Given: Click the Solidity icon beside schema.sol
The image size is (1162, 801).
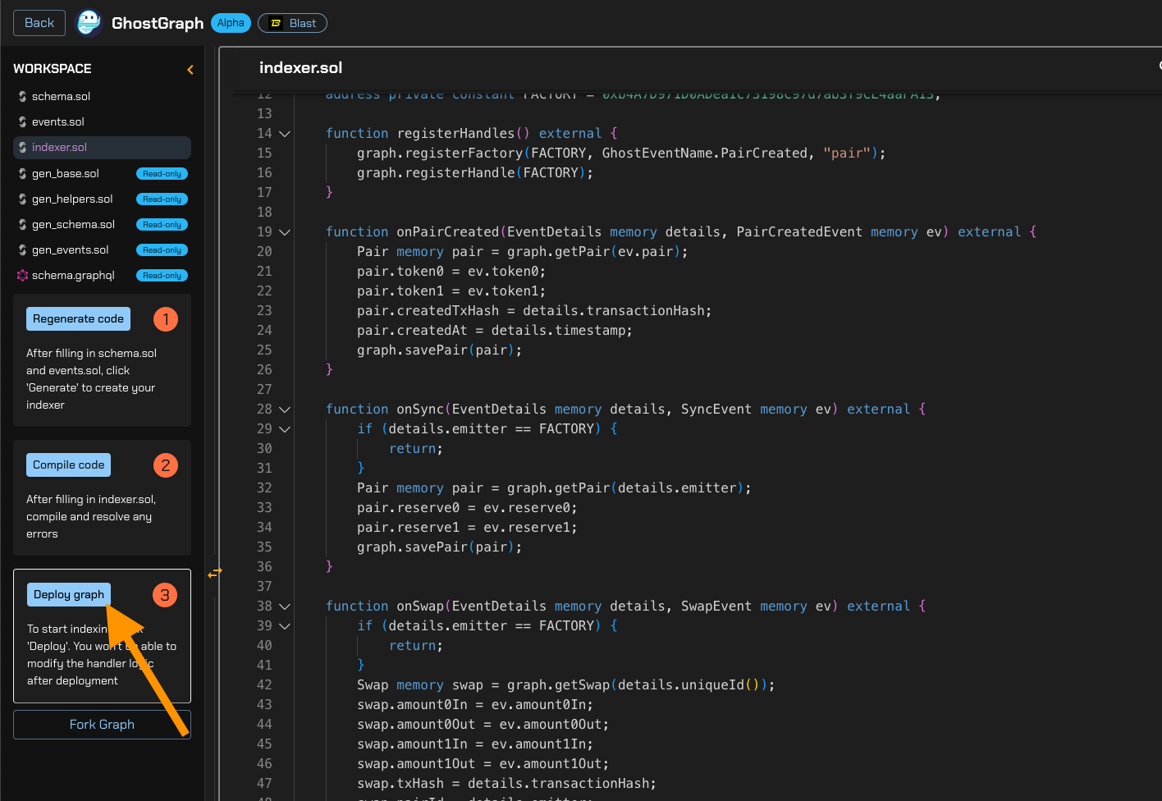Looking at the screenshot, I should coord(22,97).
